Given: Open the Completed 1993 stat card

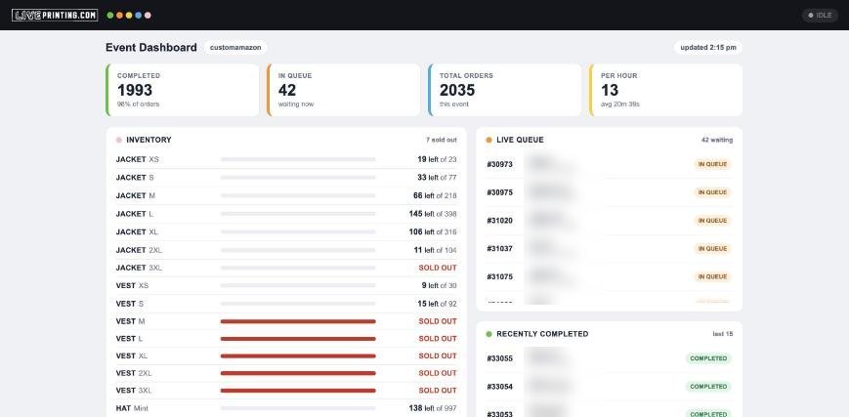Looking at the screenshot, I should 183,90.
